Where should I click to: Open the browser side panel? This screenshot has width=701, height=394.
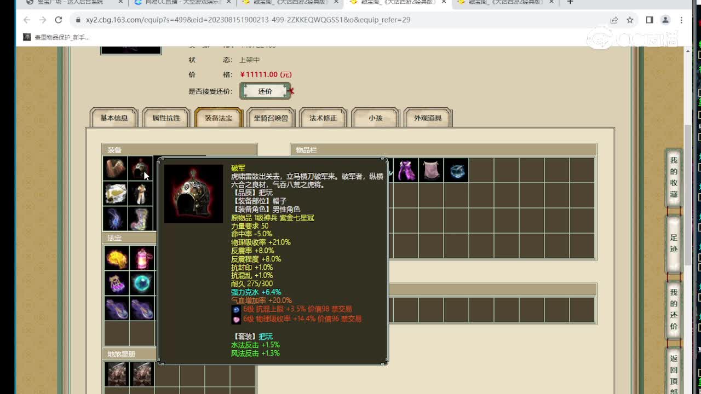click(x=650, y=20)
